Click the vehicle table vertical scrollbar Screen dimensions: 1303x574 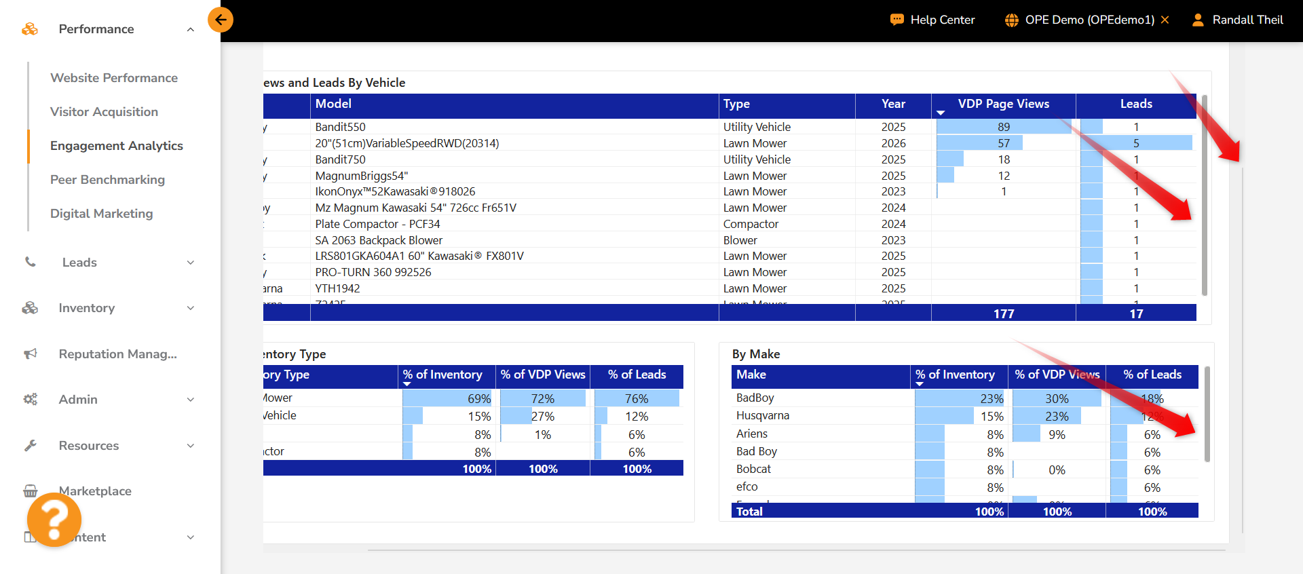pyautogui.click(x=1205, y=195)
